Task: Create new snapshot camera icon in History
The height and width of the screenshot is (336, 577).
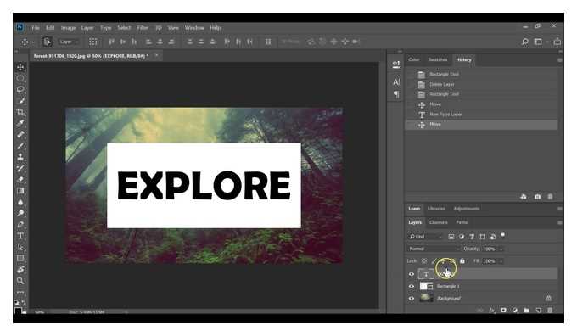Action: pyautogui.click(x=538, y=197)
